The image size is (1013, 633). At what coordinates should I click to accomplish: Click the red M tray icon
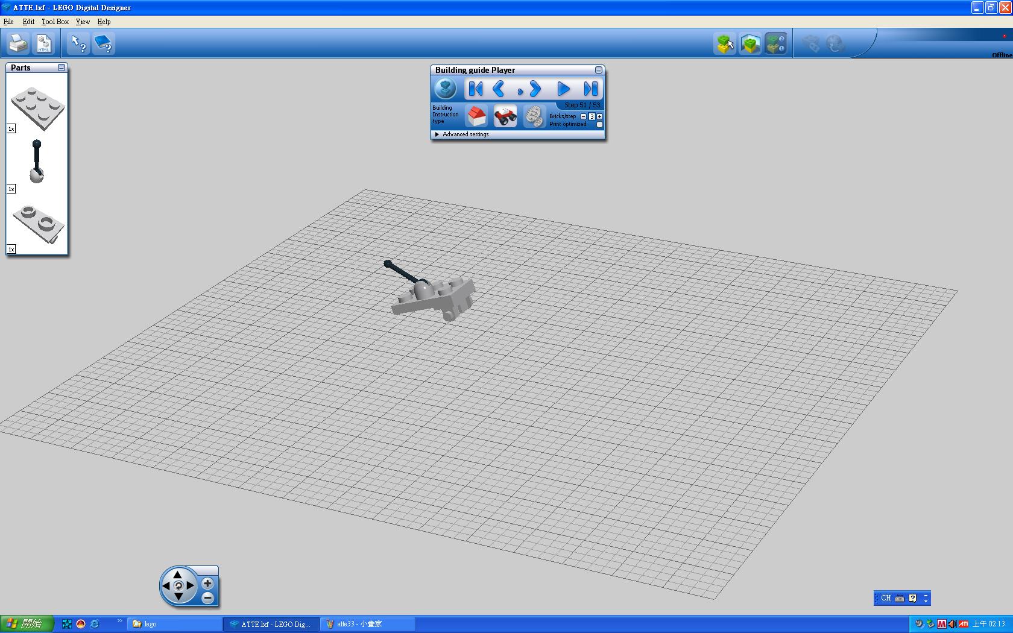(941, 624)
